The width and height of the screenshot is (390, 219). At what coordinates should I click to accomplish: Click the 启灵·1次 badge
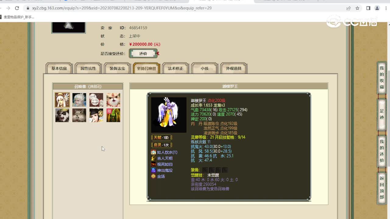tap(161, 145)
